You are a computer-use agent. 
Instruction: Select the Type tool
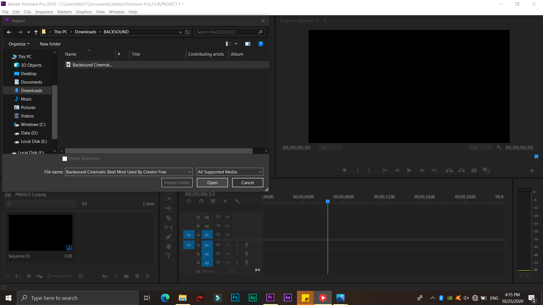tap(169, 256)
